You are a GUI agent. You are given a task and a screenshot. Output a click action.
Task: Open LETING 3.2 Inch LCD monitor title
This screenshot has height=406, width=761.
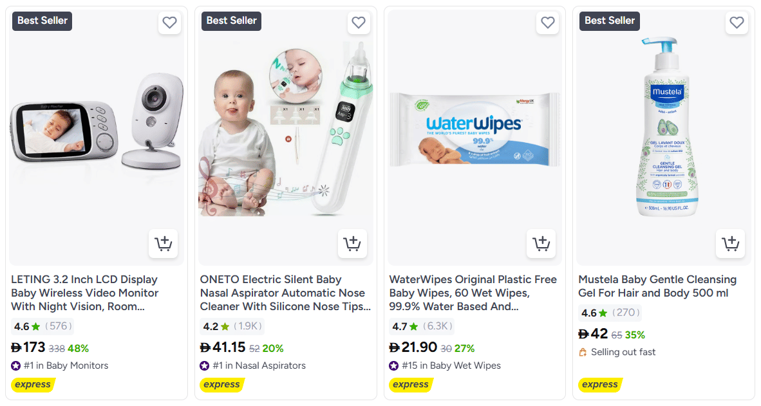[x=84, y=293]
